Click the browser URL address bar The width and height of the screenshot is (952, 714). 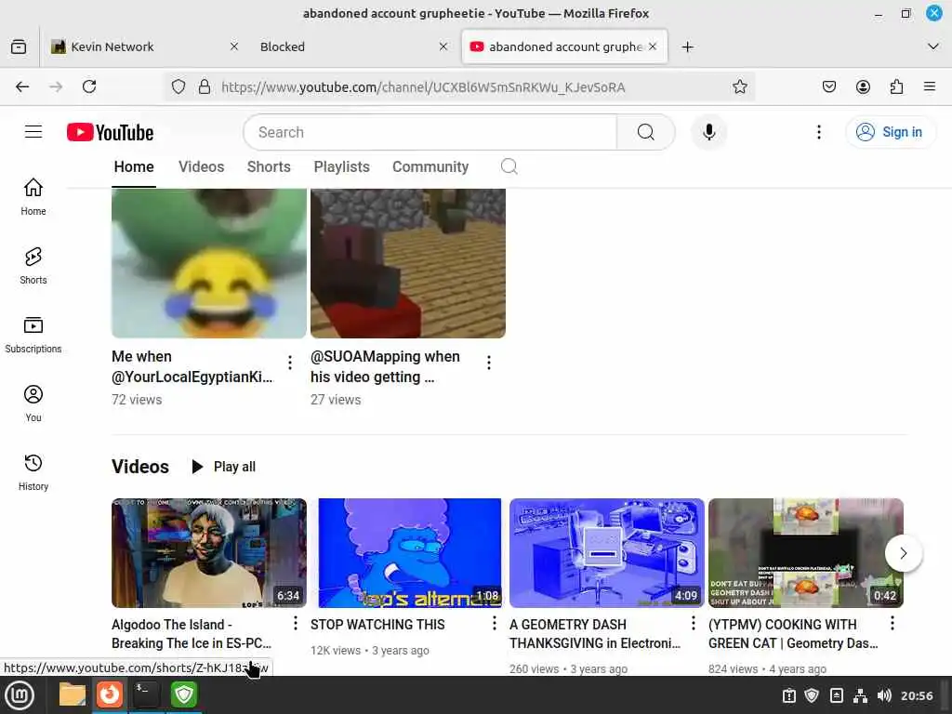pos(461,86)
